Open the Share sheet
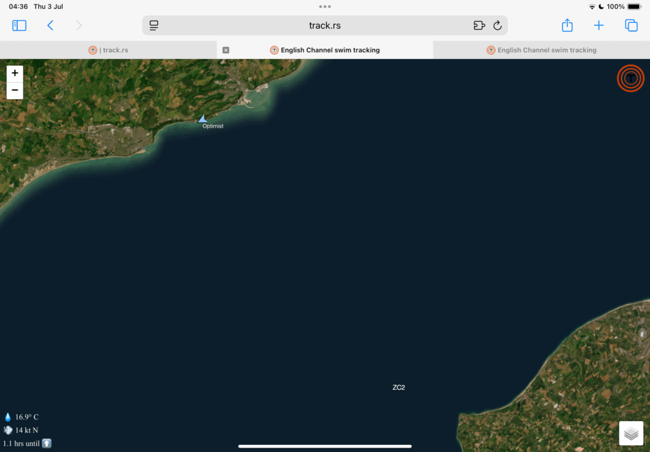This screenshot has height=452, width=650. (x=567, y=25)
